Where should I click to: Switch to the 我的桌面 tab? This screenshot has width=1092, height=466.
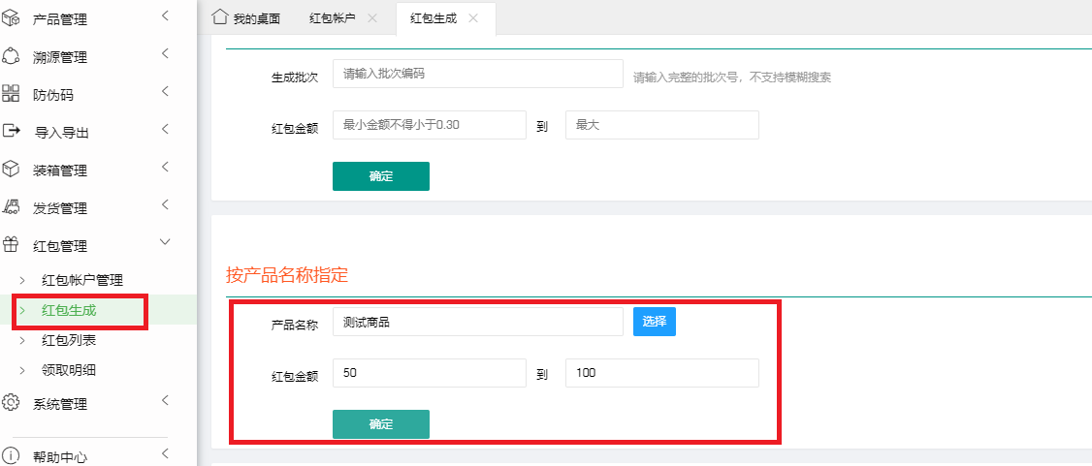coord(246,18)
